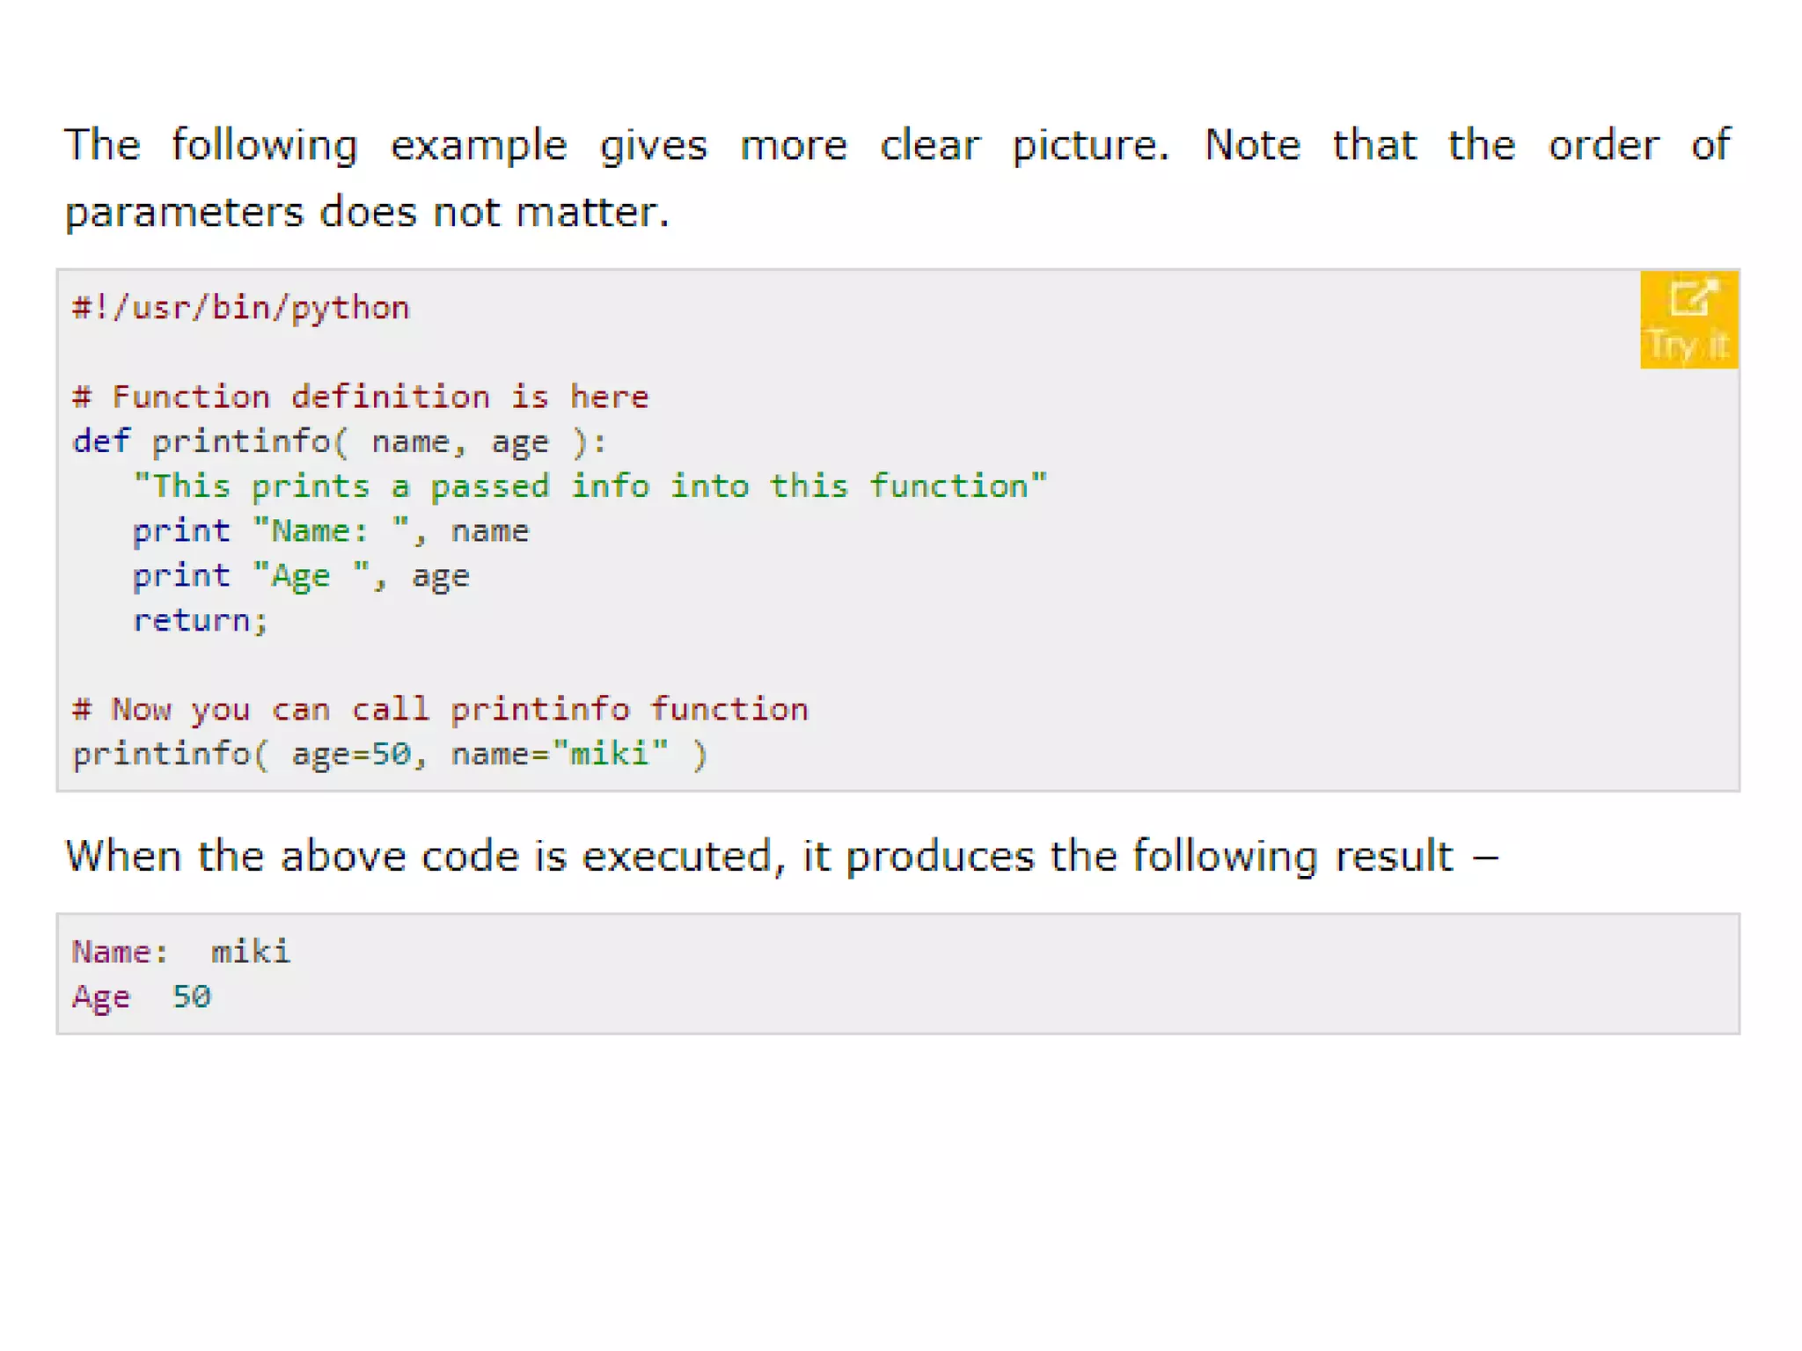1802x1351 pixels.
Task: Click the "Name: miki" output line
Action: point(181,952)
